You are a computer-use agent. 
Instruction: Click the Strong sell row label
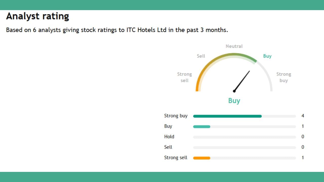(x=176, y=158)
